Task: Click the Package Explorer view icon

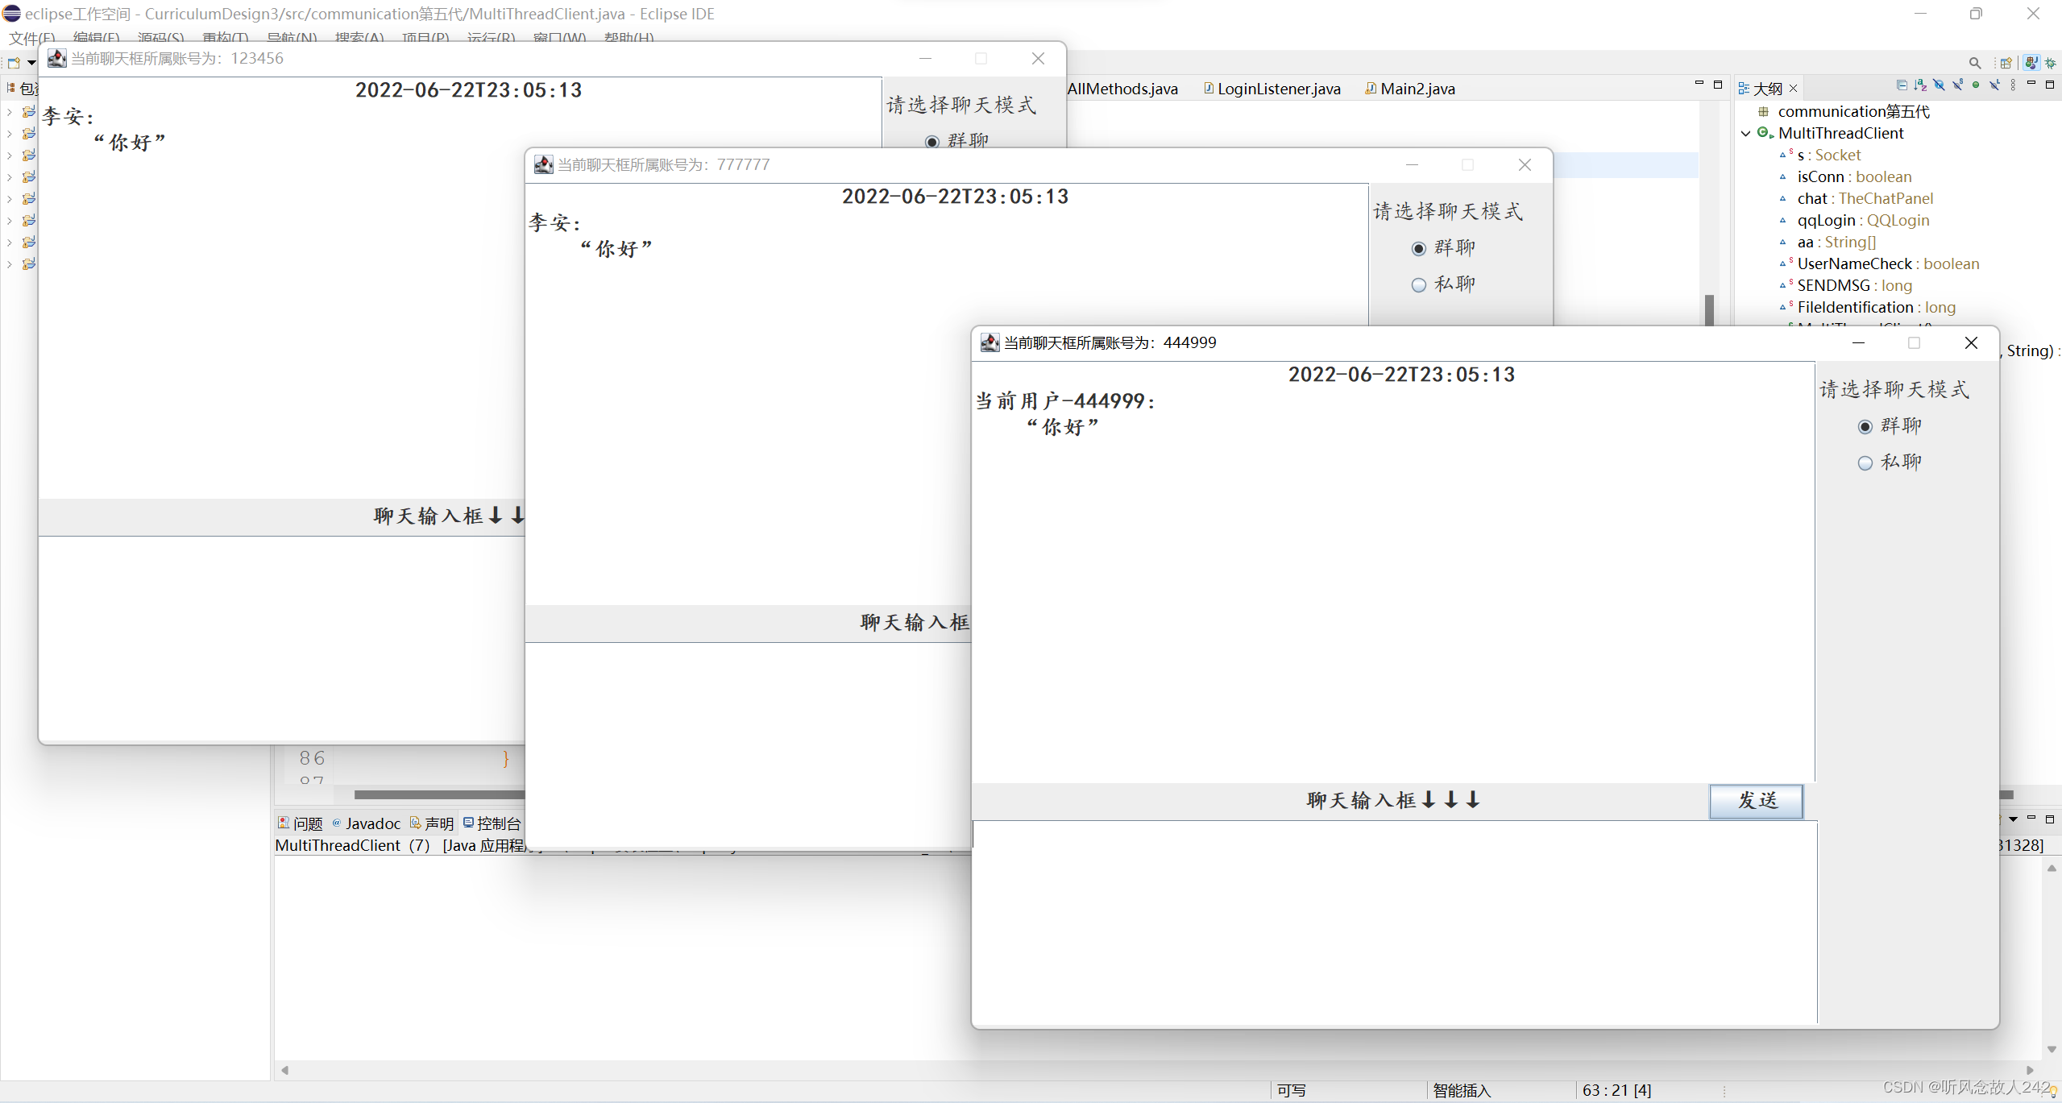Action: click(11, 88)
